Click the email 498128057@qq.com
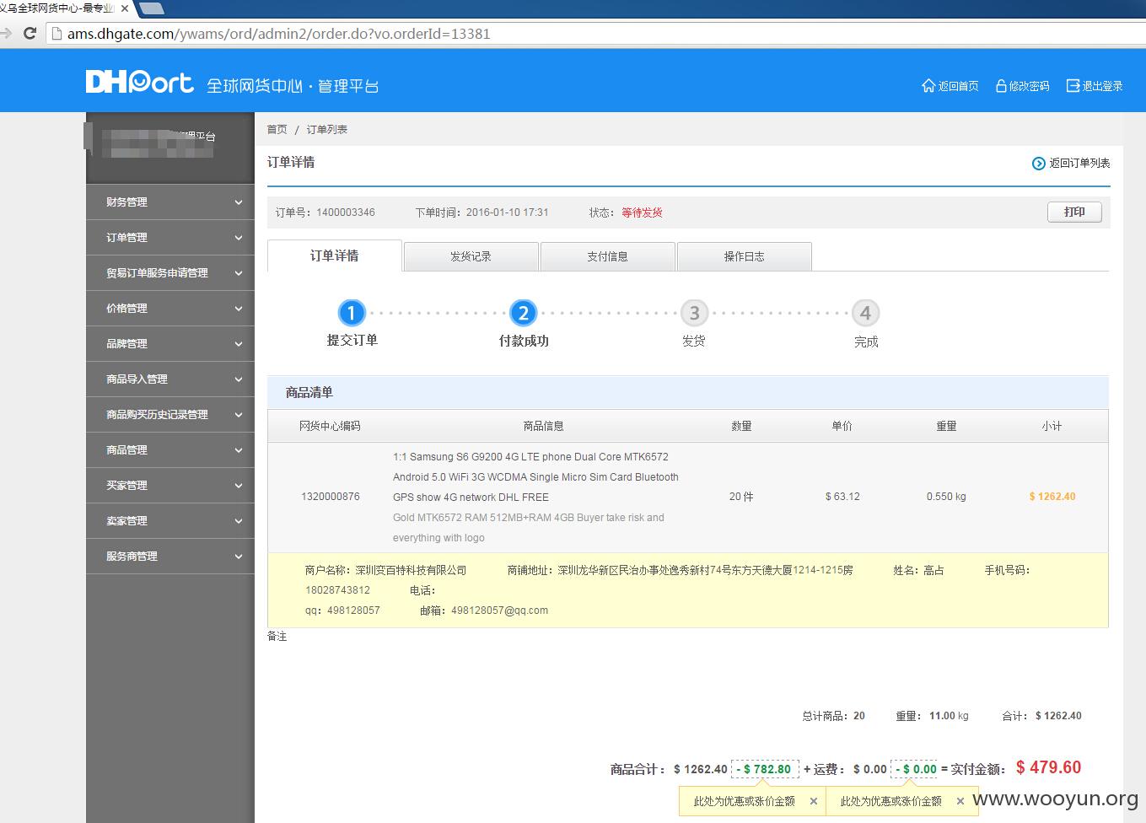The image size is (1146, 823). pos(499,611)
